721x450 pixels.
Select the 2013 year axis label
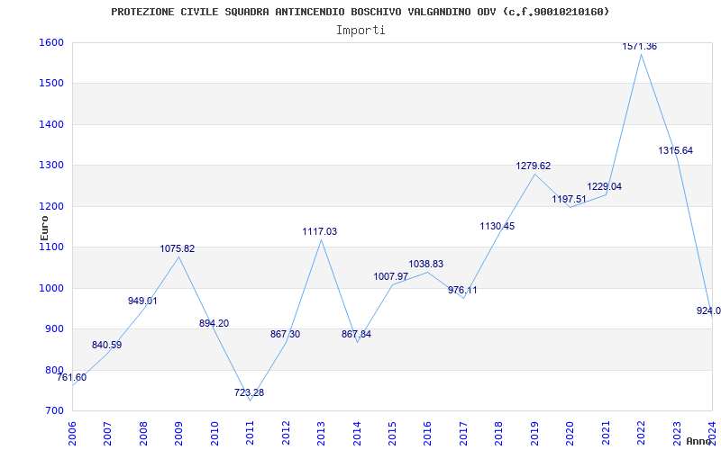coord(321,431)
